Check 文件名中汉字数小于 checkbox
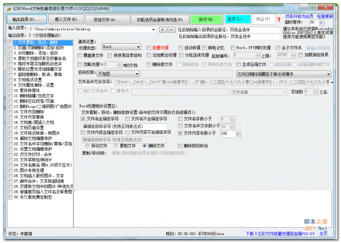The width and height of the screenshot is (341, 243). point(180,126)
